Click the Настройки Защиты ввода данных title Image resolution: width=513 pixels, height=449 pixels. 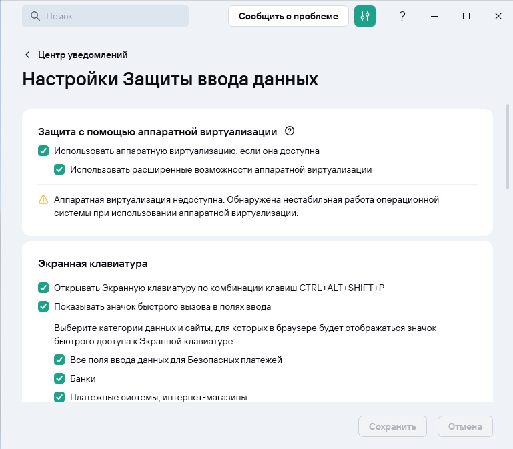[x=170, y=79]
